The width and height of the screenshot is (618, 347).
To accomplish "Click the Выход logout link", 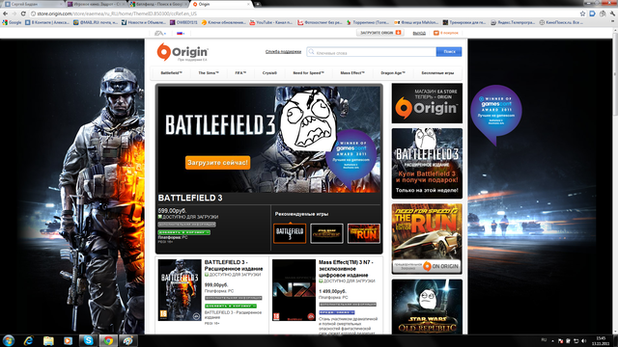I will tap(419, 33).
